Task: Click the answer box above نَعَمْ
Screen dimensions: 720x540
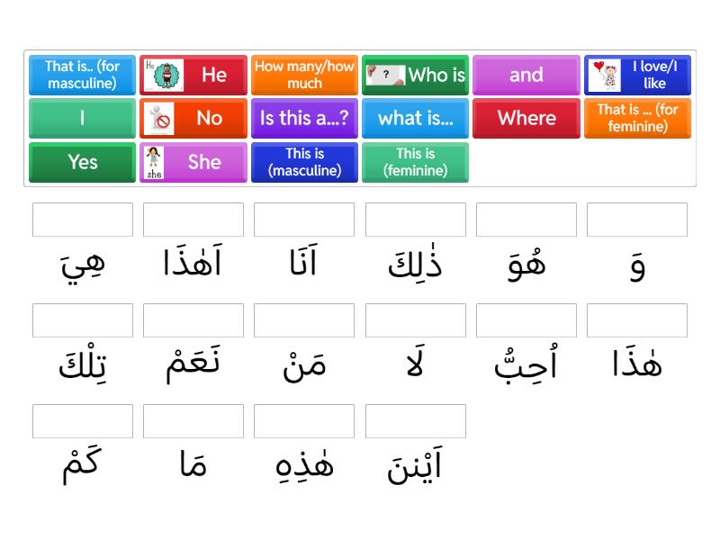Action: [x=193, y=319]
